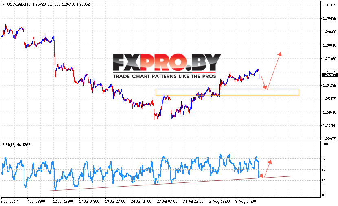
Task: Click the 17 Jul 07:00 time label
Action: [x=89, y=201]
